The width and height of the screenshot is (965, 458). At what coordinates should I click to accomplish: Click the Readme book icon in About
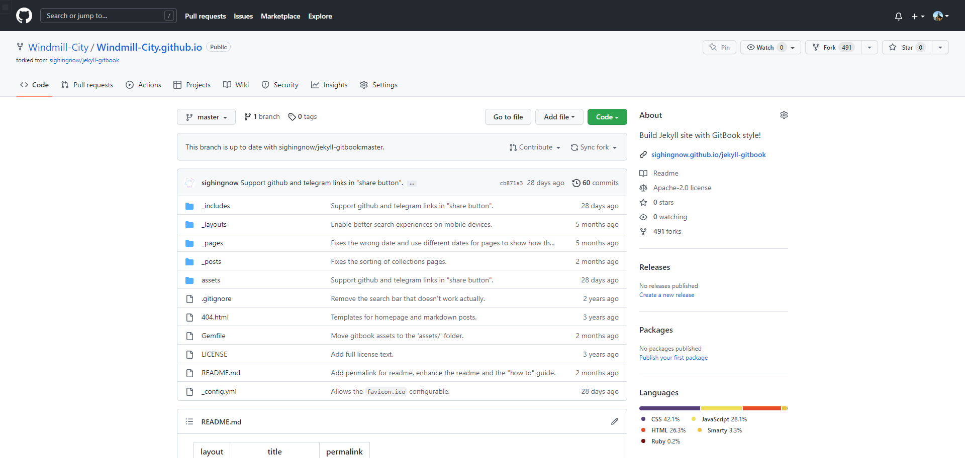coord(643,173)
